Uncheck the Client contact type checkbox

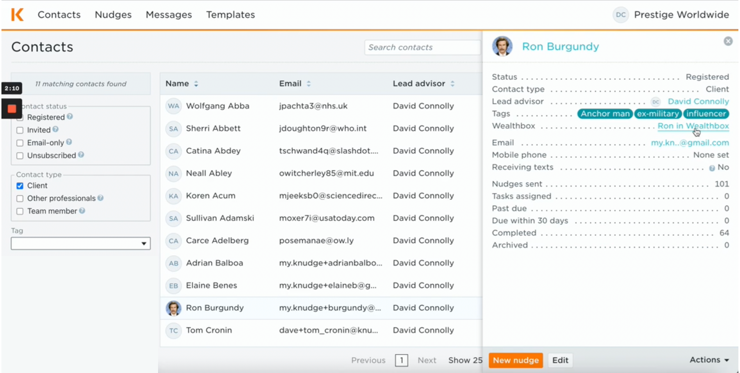click(20, 186)
